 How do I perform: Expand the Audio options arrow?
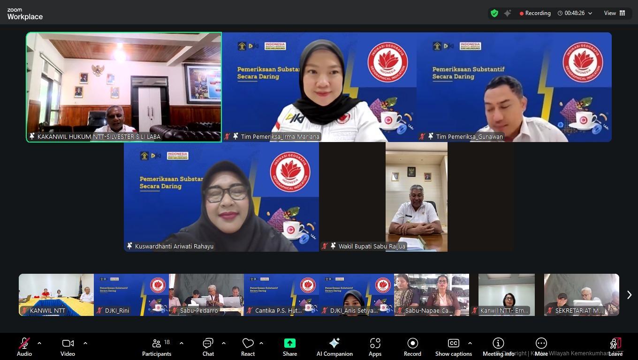(39, 343)
